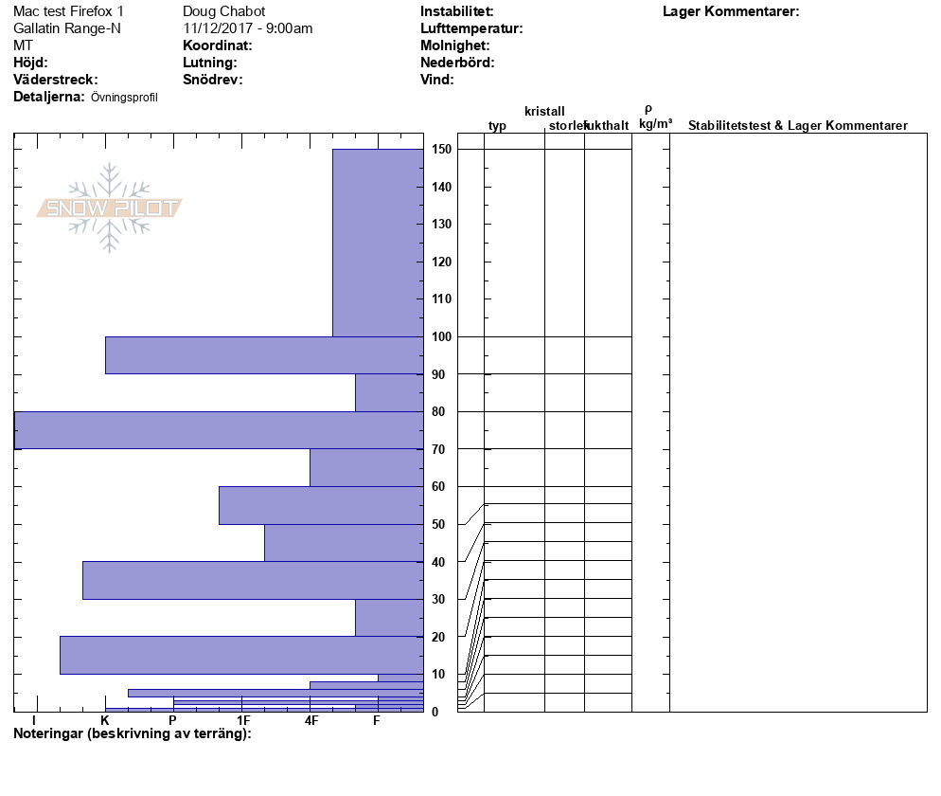Select the layer bar between 30 and 40 cm
This screenshot has width=941, height=796.
pos(252,580)
